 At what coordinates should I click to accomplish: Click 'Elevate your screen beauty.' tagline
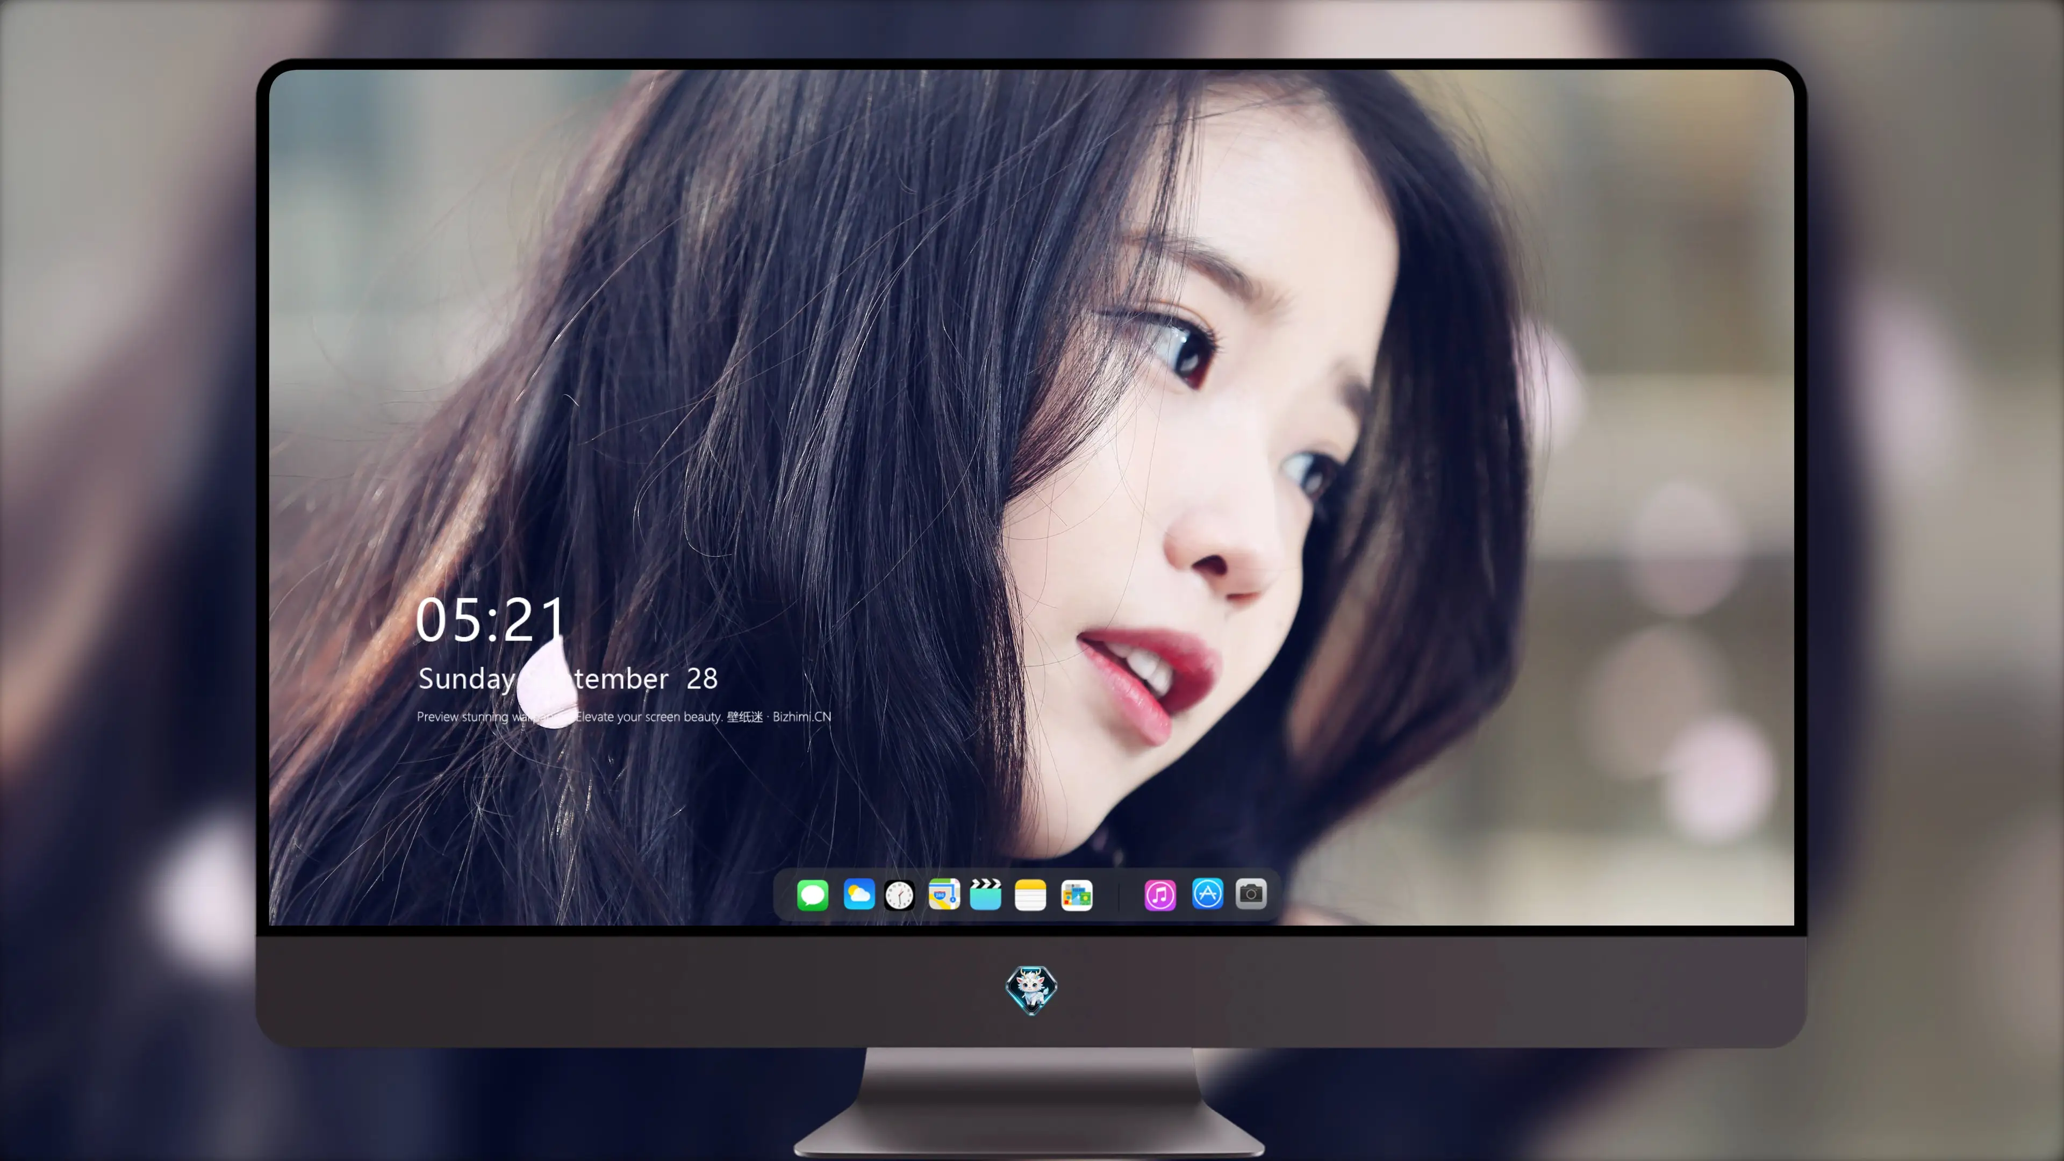(x=649, y=717)
